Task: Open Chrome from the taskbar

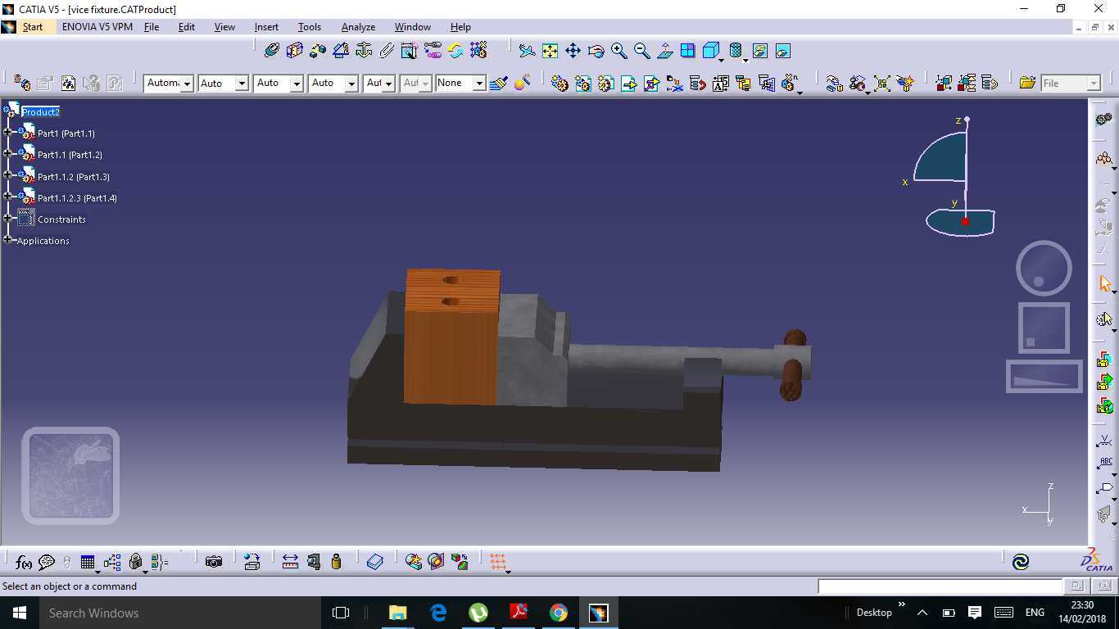Action: click(x=559, y=613)
